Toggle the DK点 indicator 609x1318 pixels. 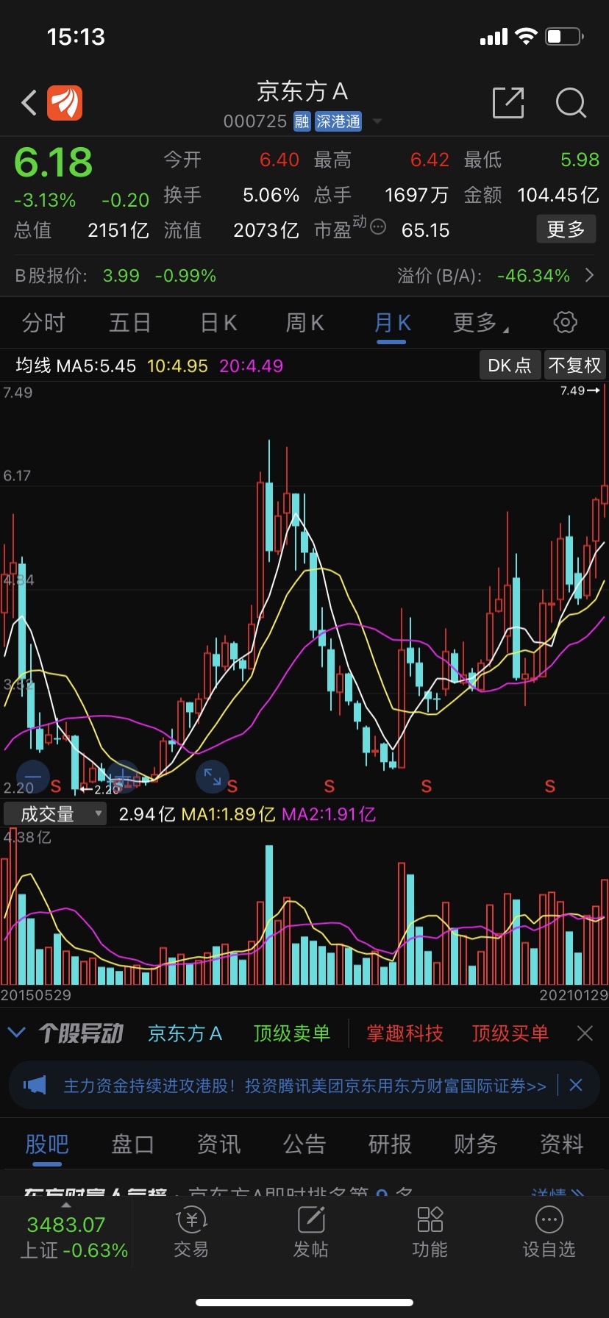[510, 366]
